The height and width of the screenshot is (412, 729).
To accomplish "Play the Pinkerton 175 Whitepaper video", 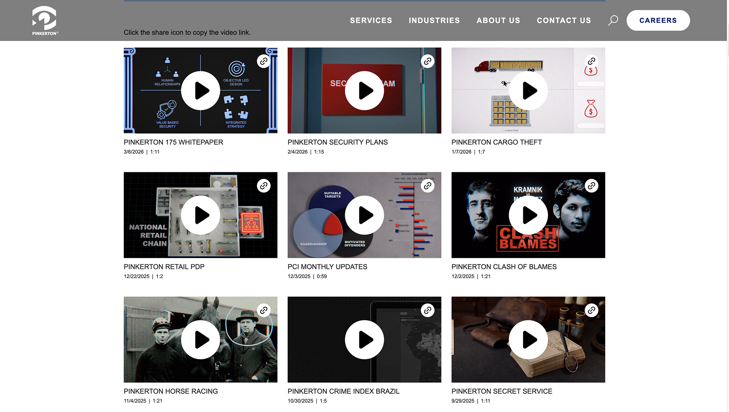I will pos(200,91).
